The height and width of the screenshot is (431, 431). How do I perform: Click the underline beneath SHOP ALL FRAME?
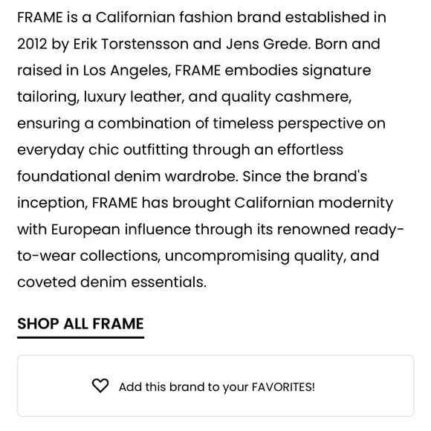click(80, 337)
